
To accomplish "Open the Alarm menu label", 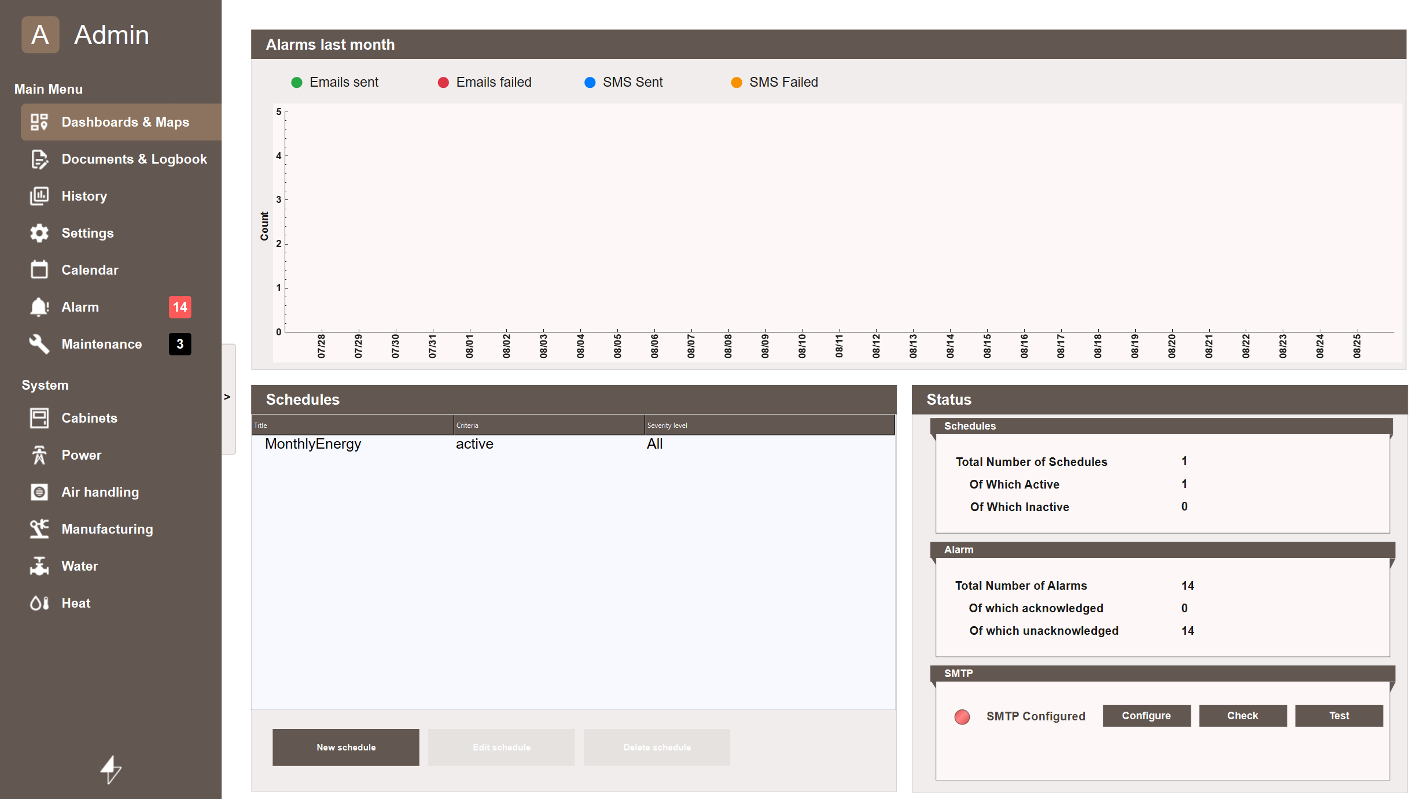I will (x=80, y=307).
